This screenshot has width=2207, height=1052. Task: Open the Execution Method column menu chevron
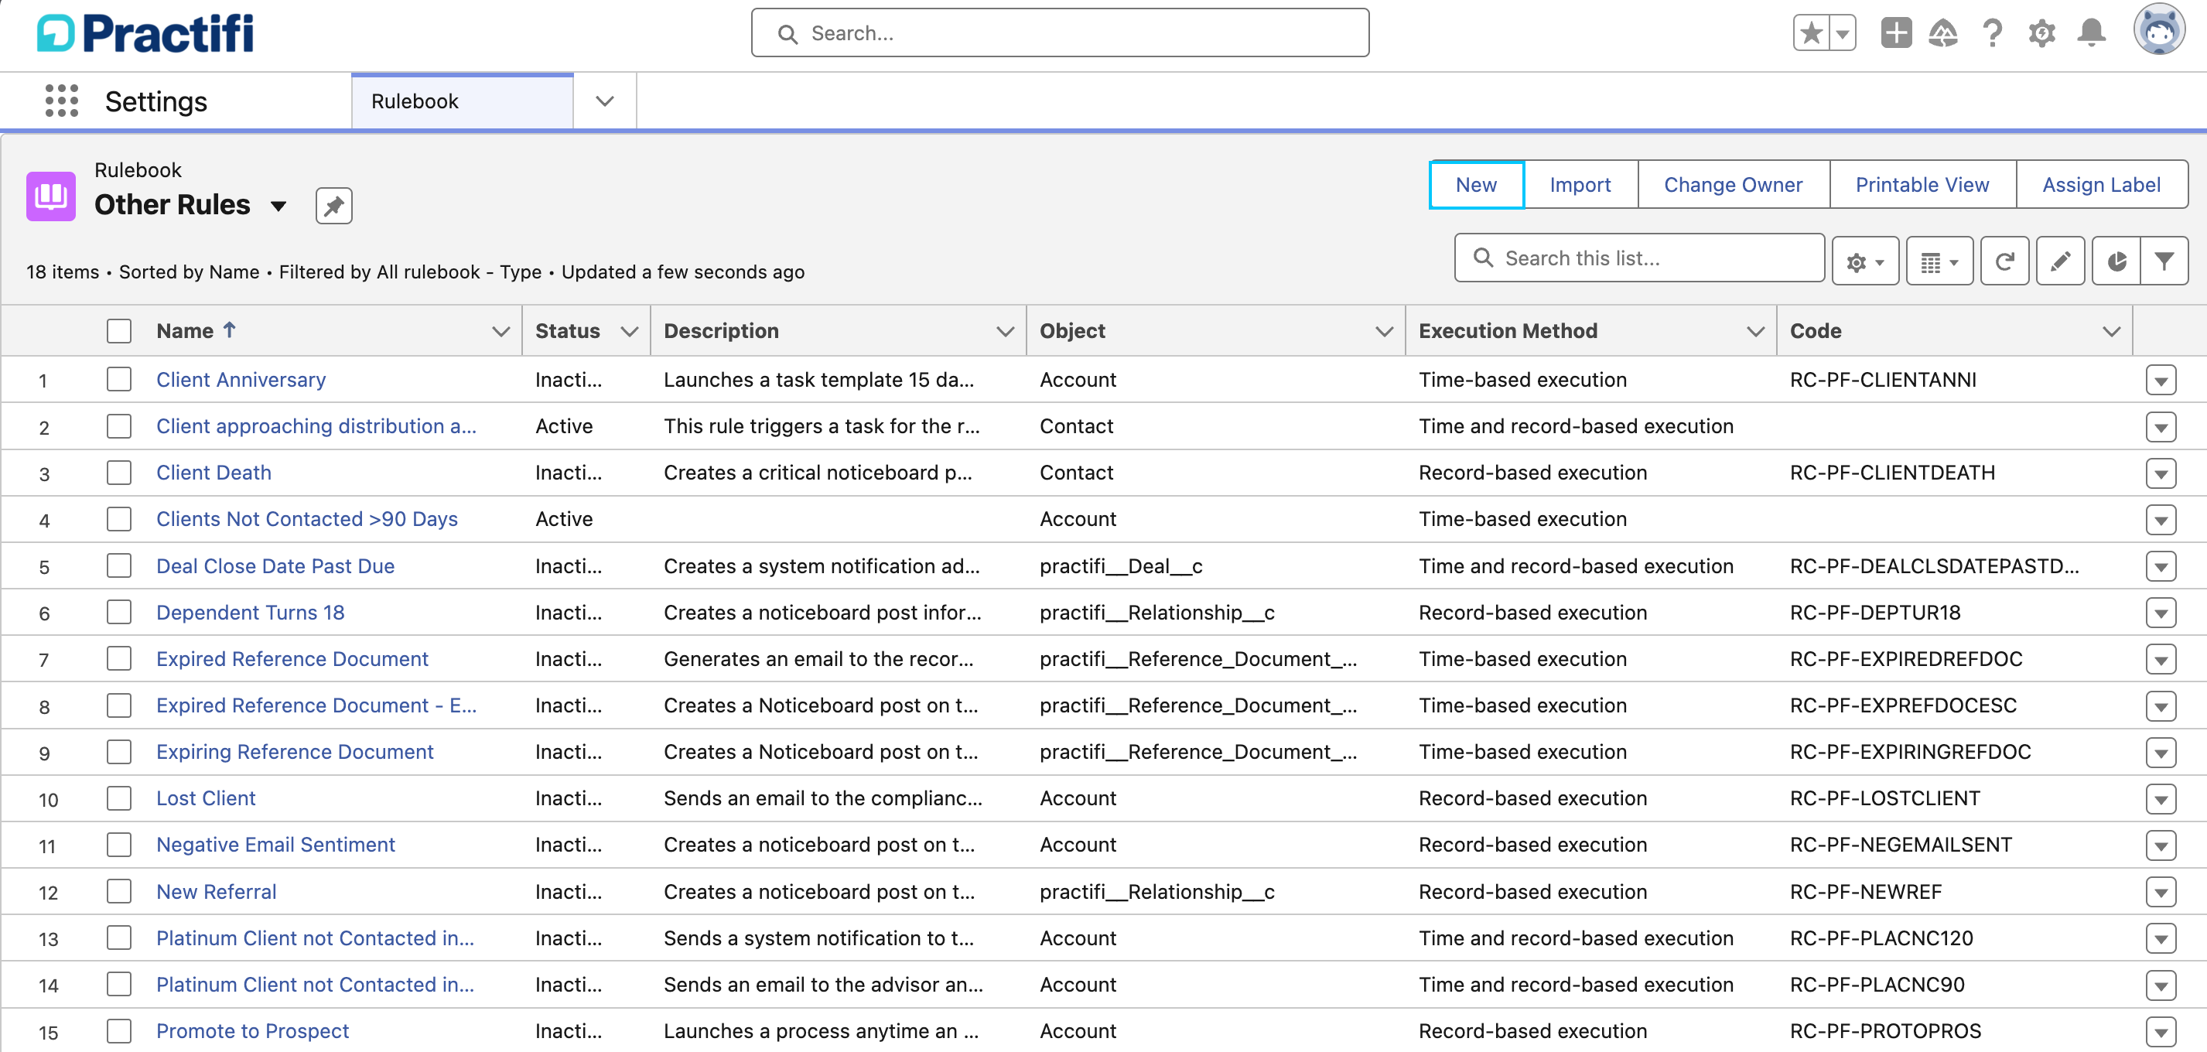click(1755, 332)
